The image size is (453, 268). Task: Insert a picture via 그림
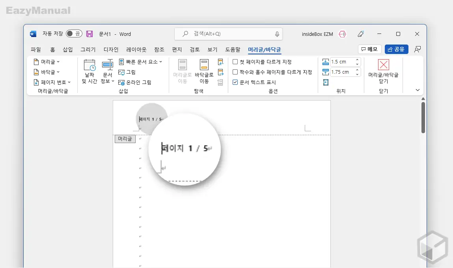tap(127, 72)
